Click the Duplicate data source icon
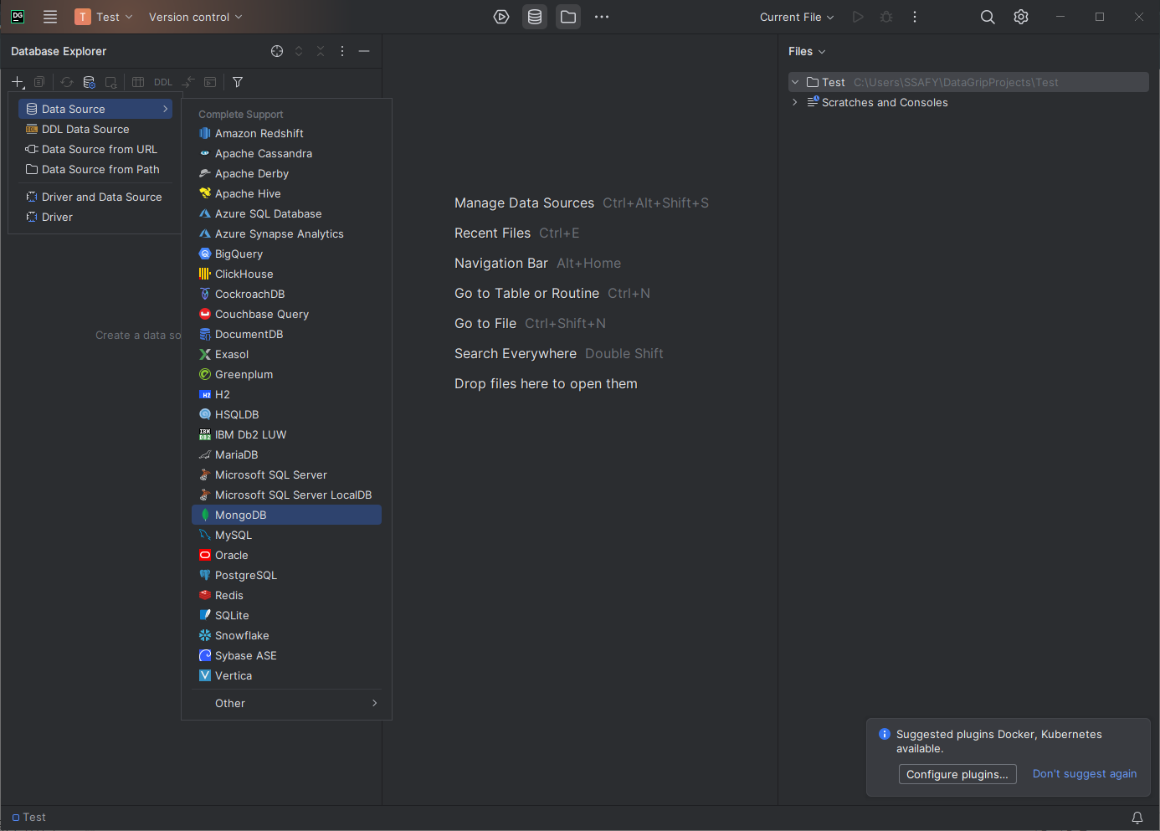The image size is (1160, 831). pos(39,82)
